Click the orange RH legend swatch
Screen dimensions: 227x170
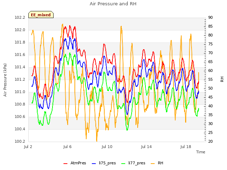[153, 164]
